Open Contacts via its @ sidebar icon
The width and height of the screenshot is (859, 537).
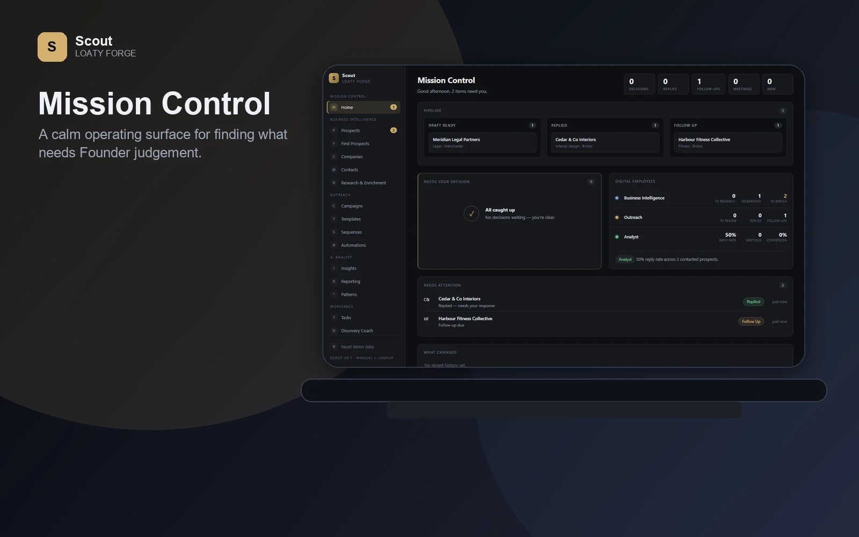[333, 170]
